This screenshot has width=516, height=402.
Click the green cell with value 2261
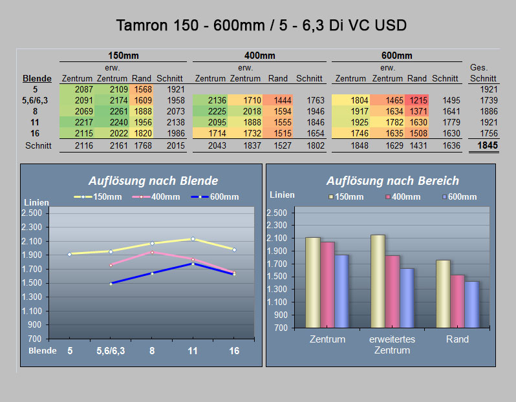click(x=112, y=111)
